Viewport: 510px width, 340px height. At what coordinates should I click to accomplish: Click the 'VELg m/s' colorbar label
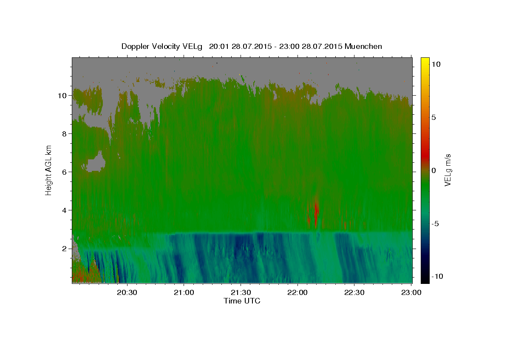(448, 170)
